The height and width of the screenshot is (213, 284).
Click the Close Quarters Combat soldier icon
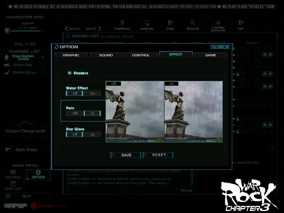pyautogui.click(x=7, y=57)
